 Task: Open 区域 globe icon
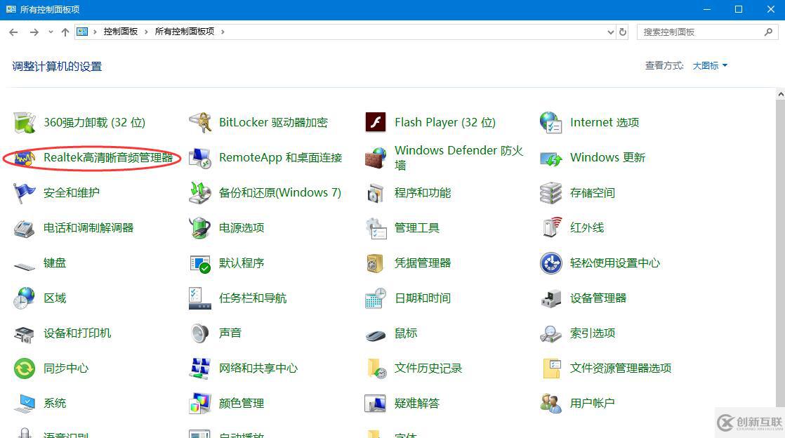point(24,298)
